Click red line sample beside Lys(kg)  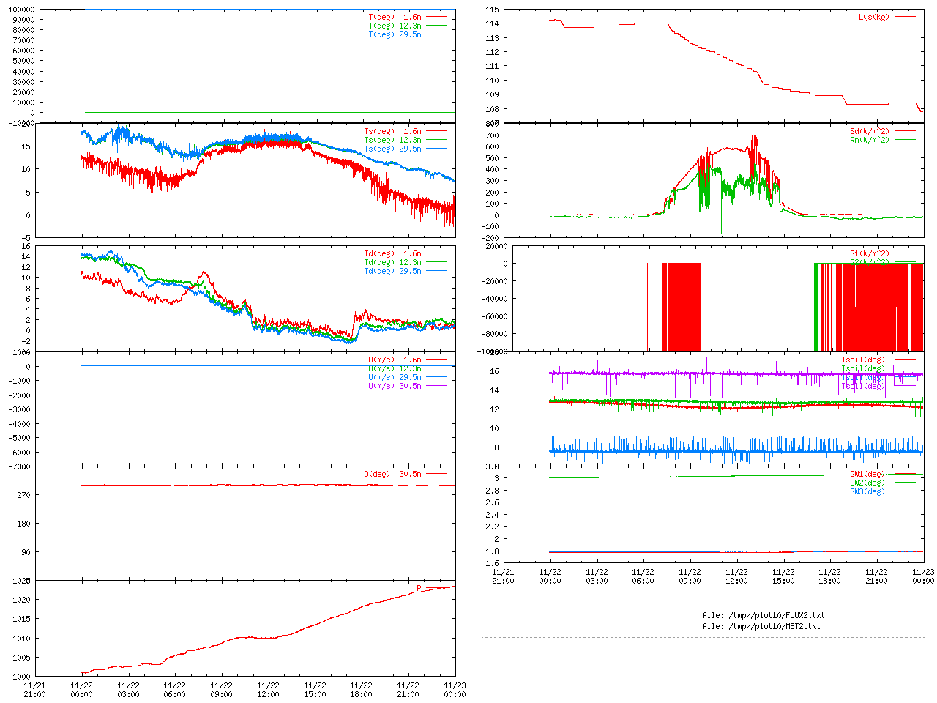point(905,17)
